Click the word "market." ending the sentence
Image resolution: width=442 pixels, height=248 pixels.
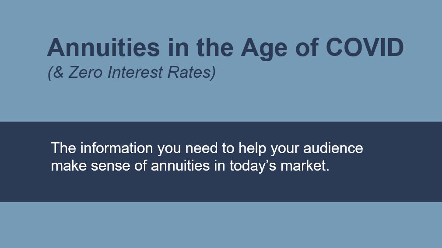(x=305, y=165)
